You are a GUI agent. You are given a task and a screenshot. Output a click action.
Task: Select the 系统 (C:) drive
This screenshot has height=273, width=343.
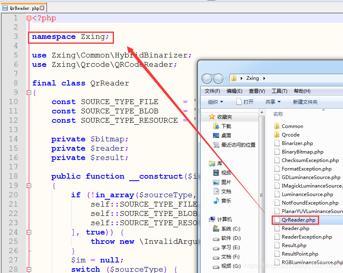pos(230,229)
